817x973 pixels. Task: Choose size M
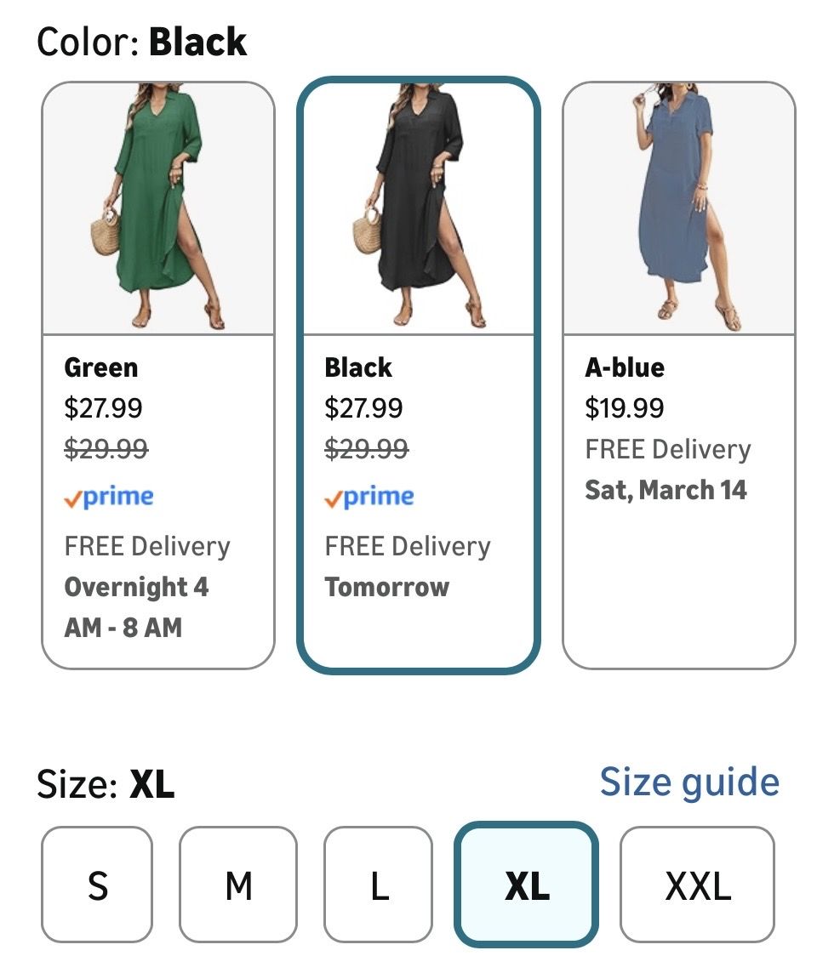pos(238,885)
